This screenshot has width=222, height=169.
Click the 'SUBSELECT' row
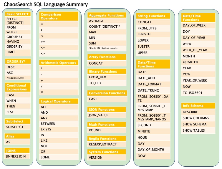tap(18, 127)
